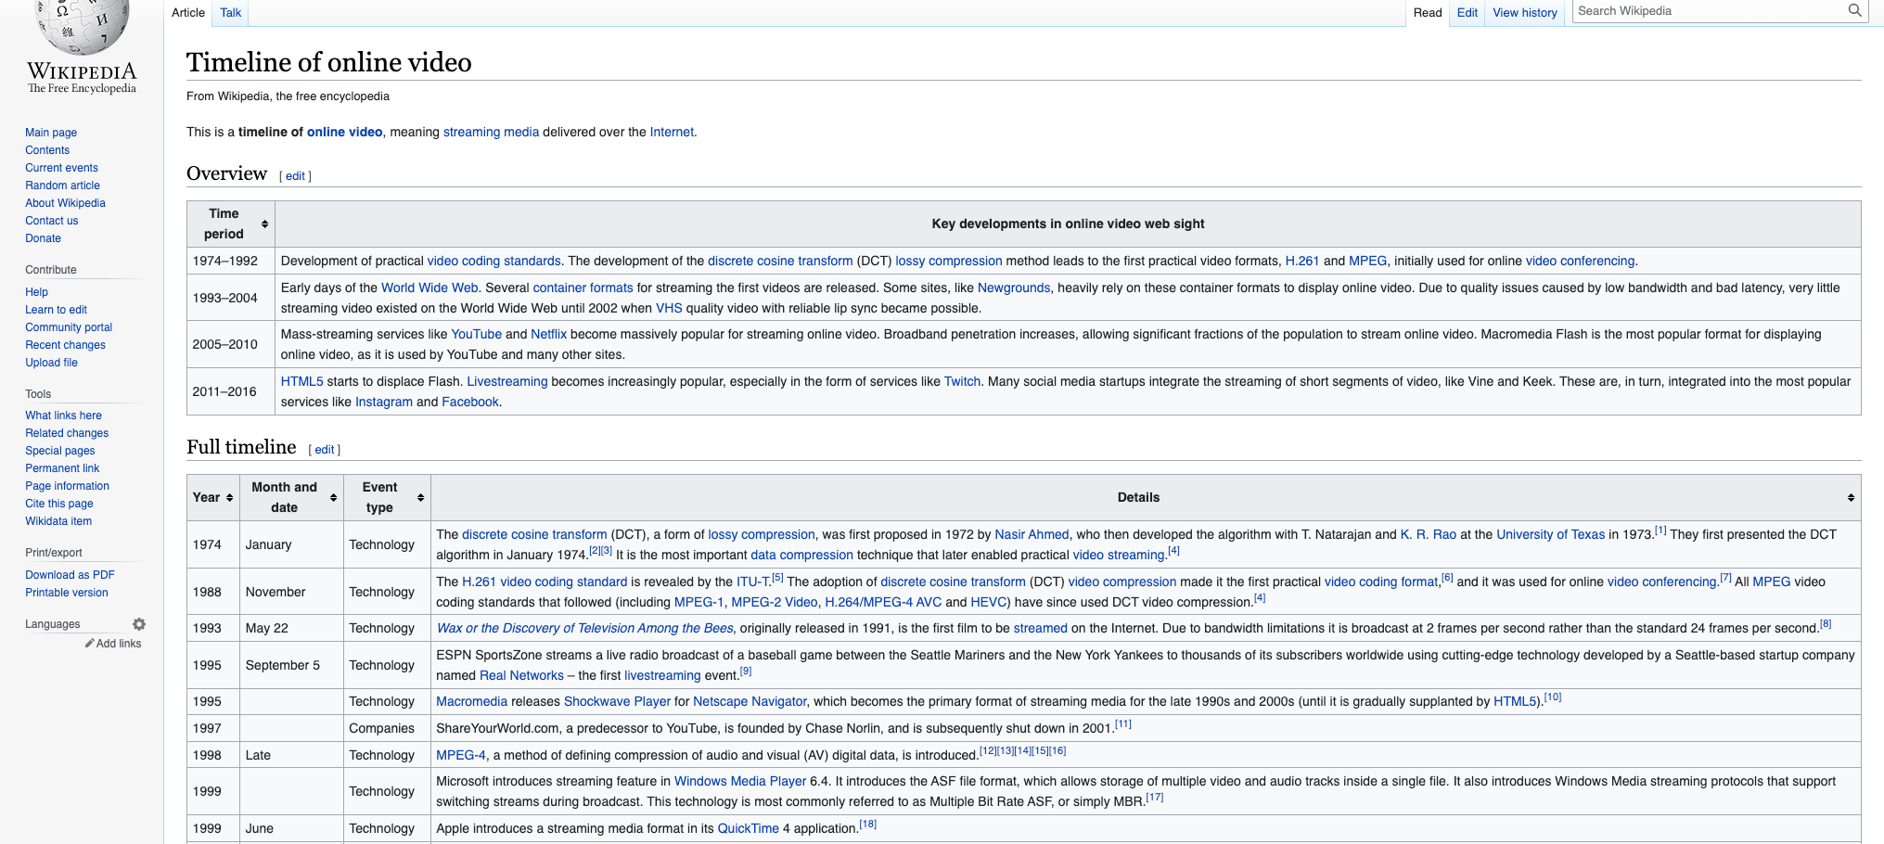This screenshot has height=844, width=1884.
Task: Open Special pages
Action: click(x=59, y=451)
